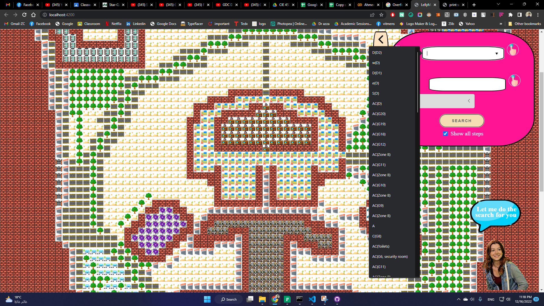The image size is (544, 306).
Task: Select D(D2) from the dropdown list
Action: (x=392, y=53)
